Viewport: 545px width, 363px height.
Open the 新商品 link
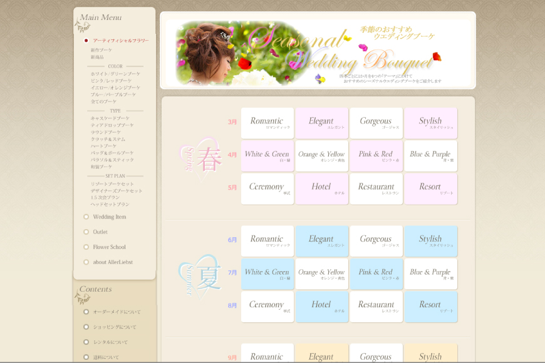[97, 57]
